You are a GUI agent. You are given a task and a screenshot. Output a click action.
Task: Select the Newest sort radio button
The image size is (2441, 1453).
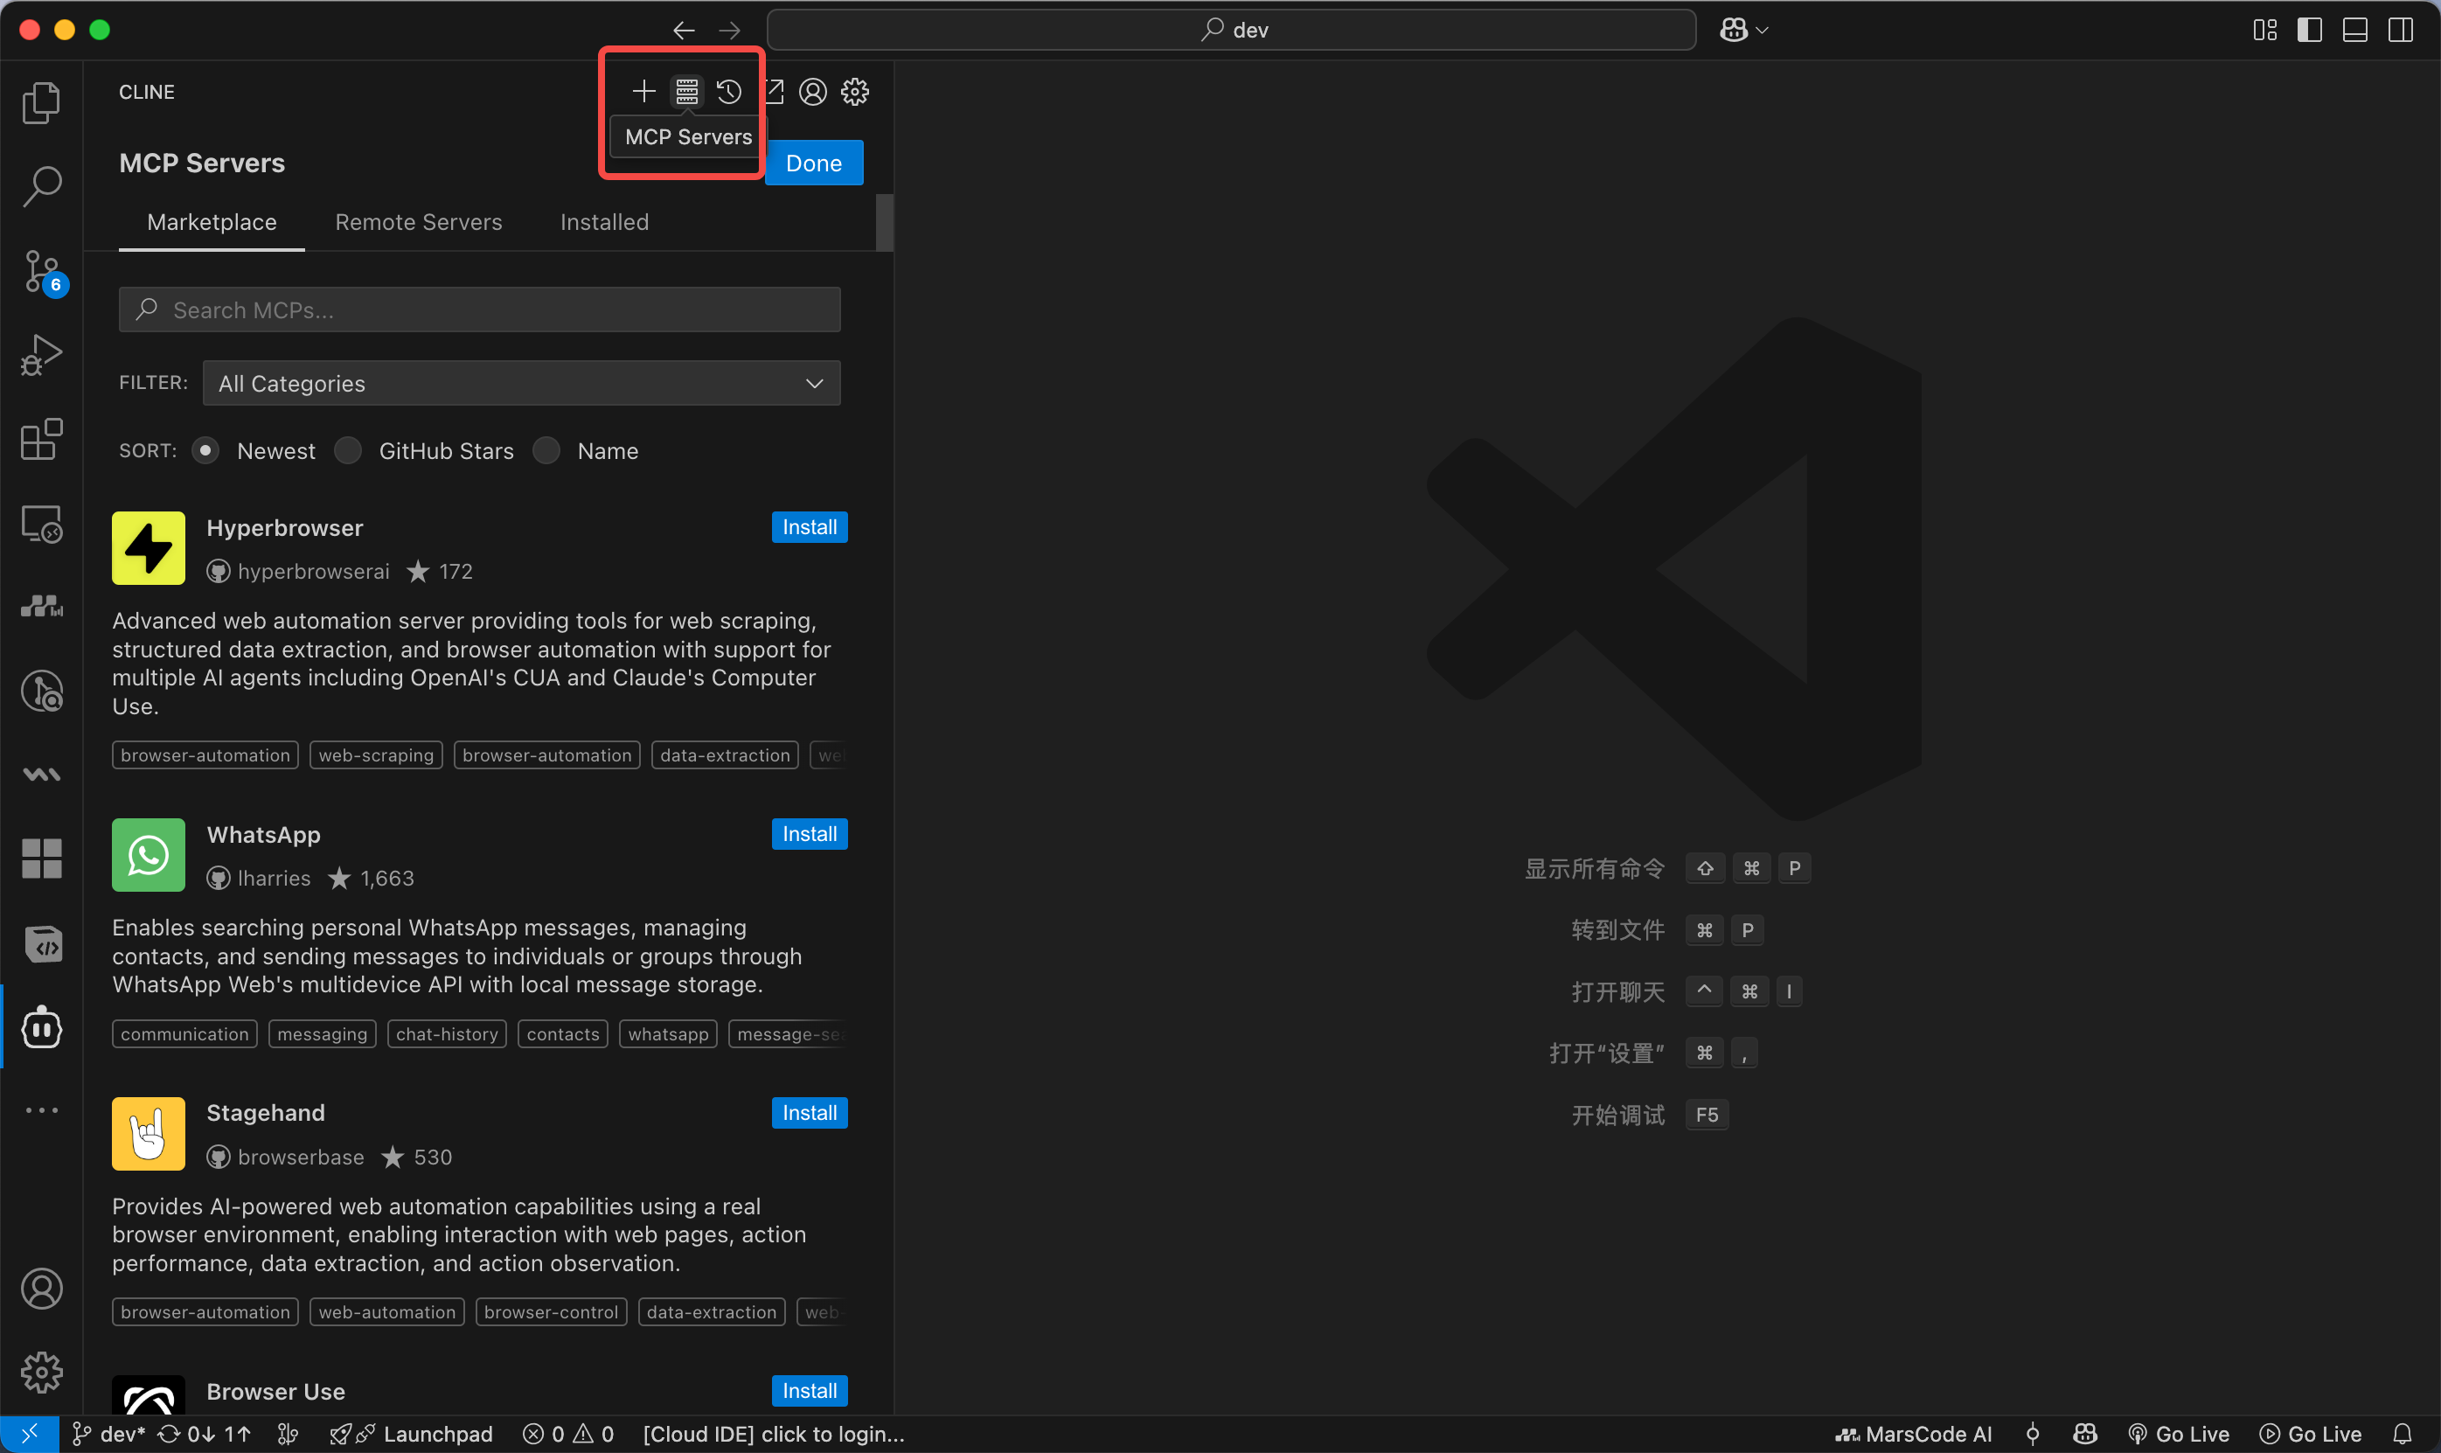pyautogui.click(x=205, y=450)
